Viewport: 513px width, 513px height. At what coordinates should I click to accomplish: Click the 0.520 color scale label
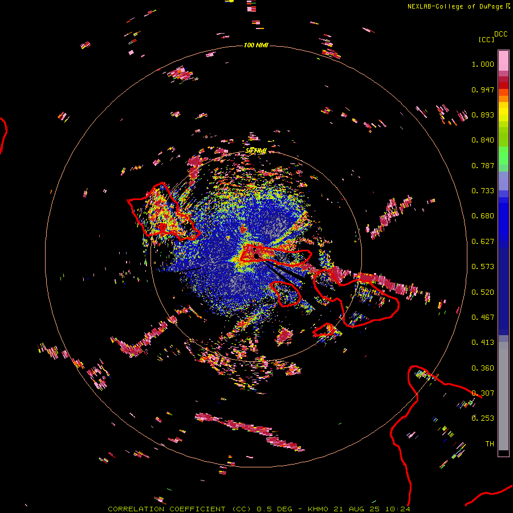click(x=483, y=292)
